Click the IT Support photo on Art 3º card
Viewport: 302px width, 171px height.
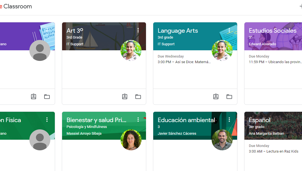click(131, 50)
